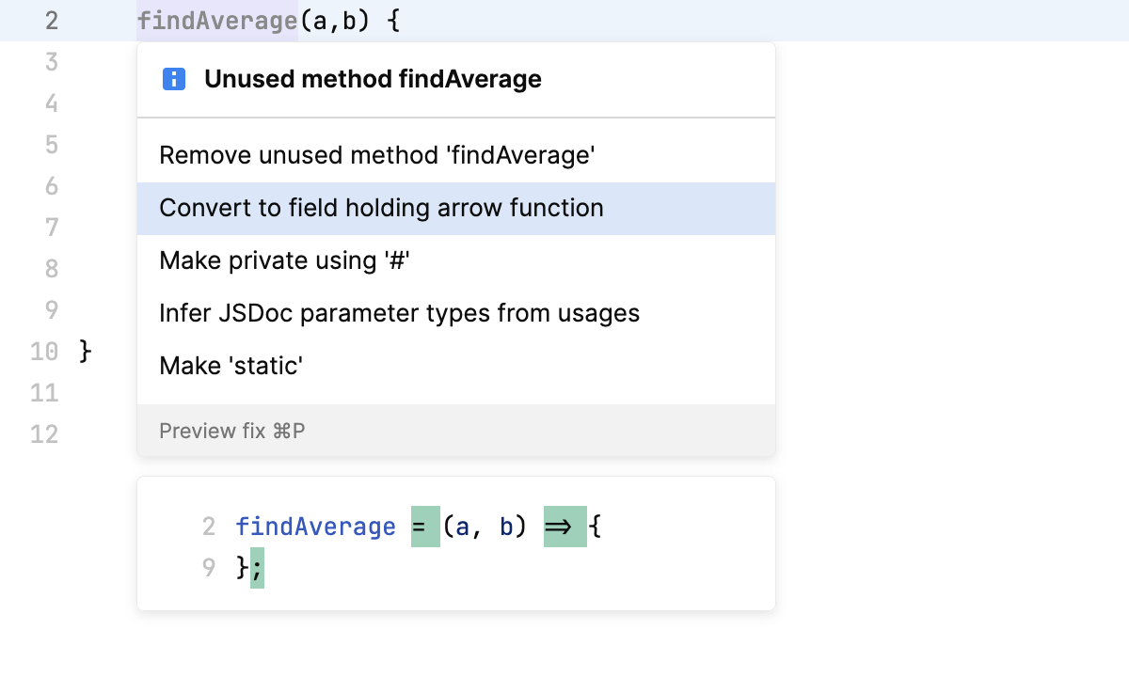Click the closing brace on line 10

click(84, 352)
